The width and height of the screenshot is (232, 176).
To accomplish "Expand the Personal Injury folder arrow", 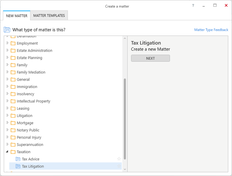I will pos(7,137).
